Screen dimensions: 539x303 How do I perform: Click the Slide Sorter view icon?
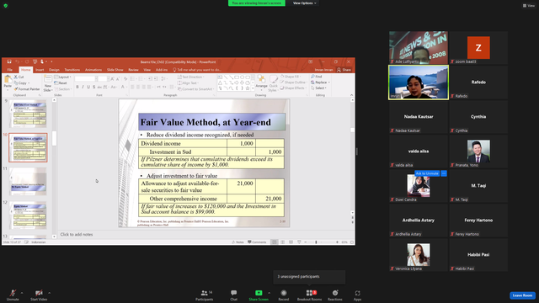[283, 242]
